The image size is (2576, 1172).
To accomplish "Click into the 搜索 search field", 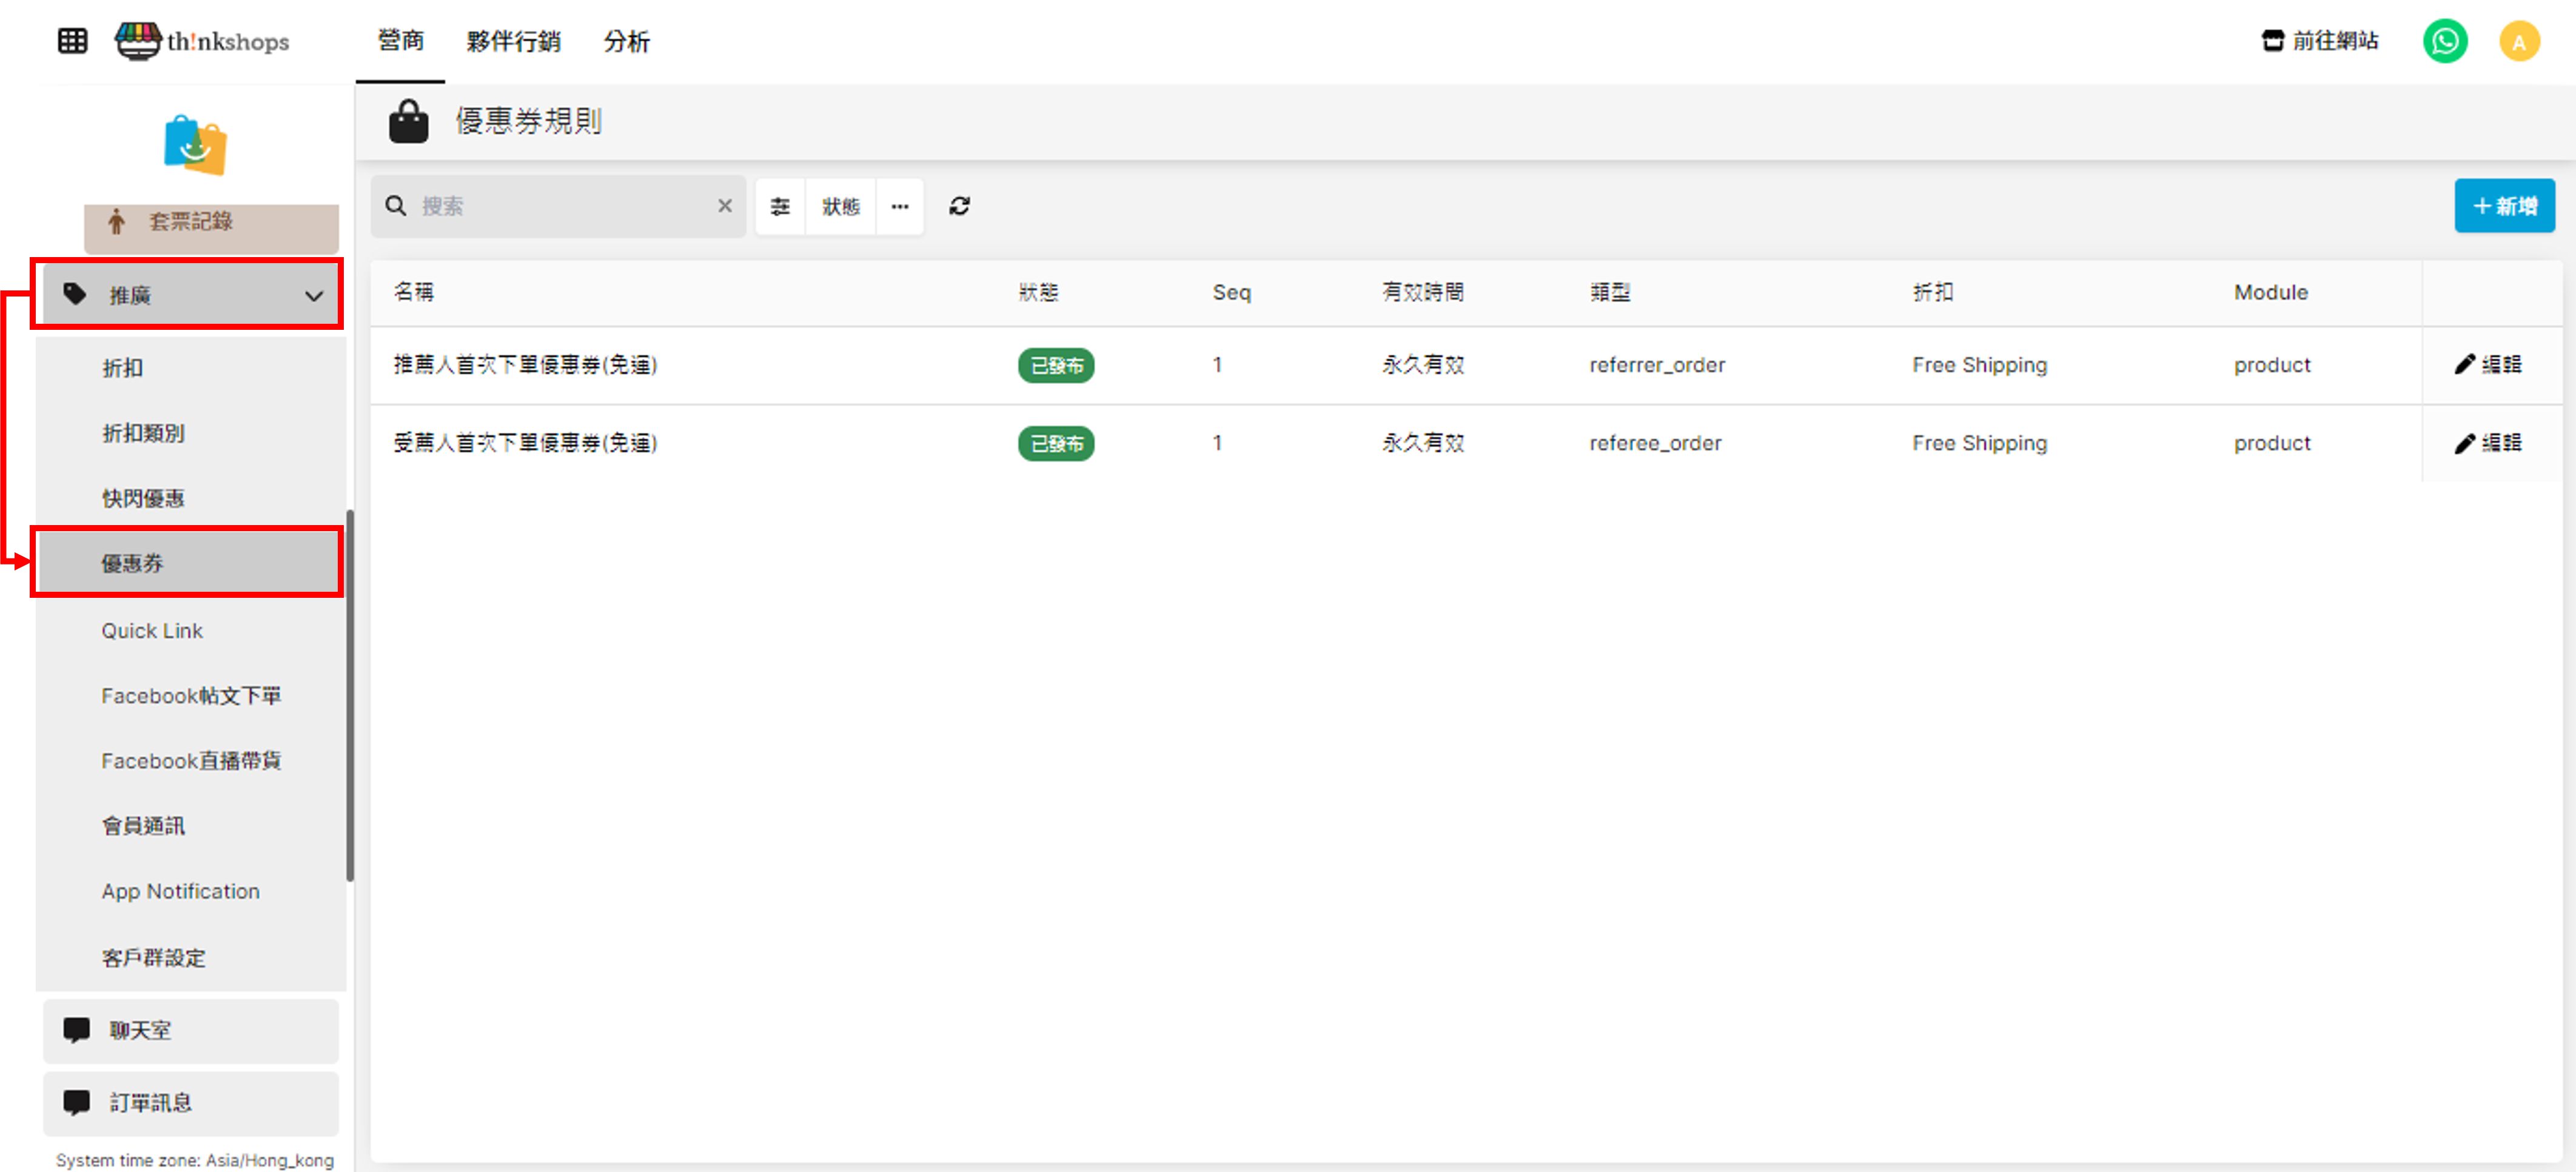I will (560, 206).
